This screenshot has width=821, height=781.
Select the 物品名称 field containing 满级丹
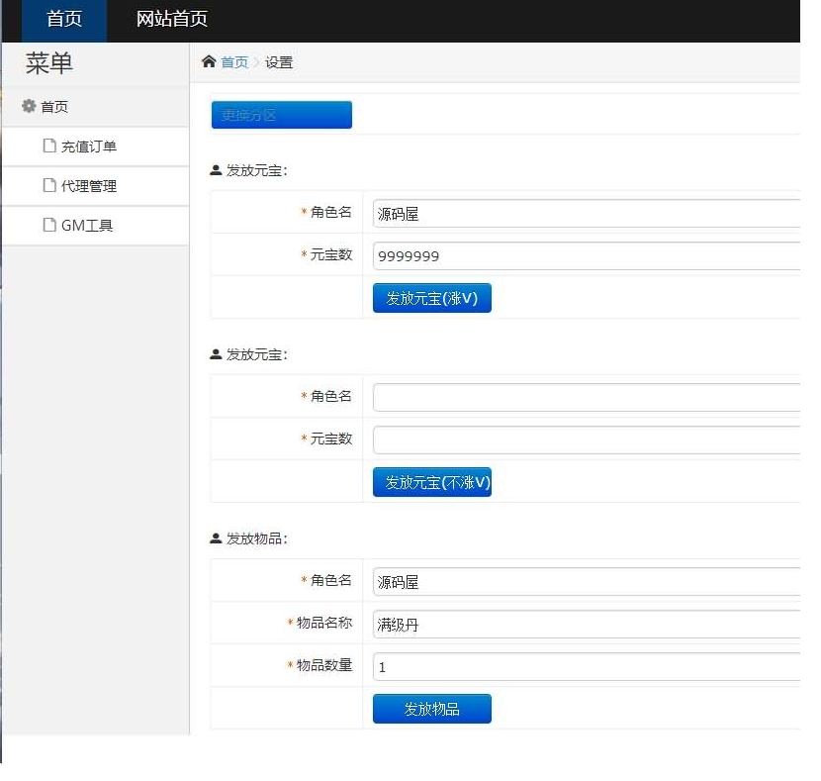pyautogui.click(x=586, y=625)
